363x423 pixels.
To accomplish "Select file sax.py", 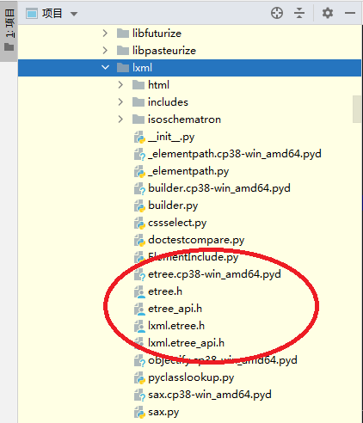I will pyautogui.click(x=163, y=412).
